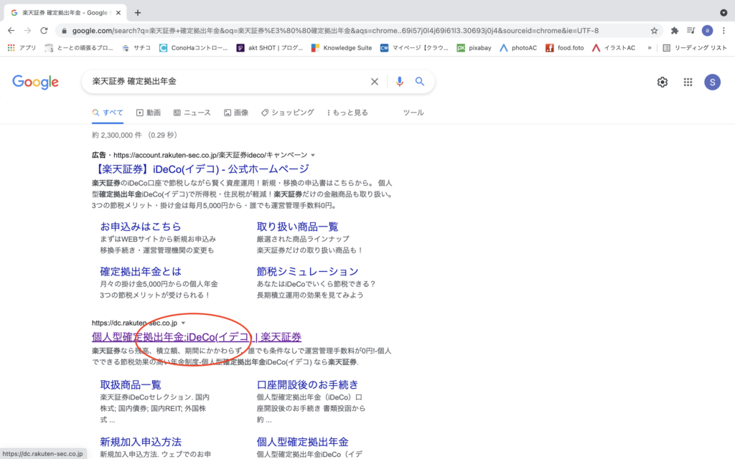Screen dimensions: 735x459
Task: Switch to the 画像 images tab
Action: (x=236, y=113)
